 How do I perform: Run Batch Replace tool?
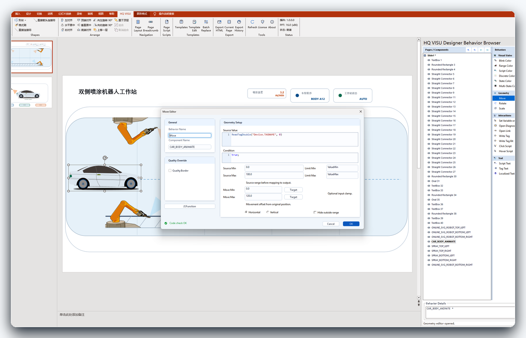tap(206, 26)
